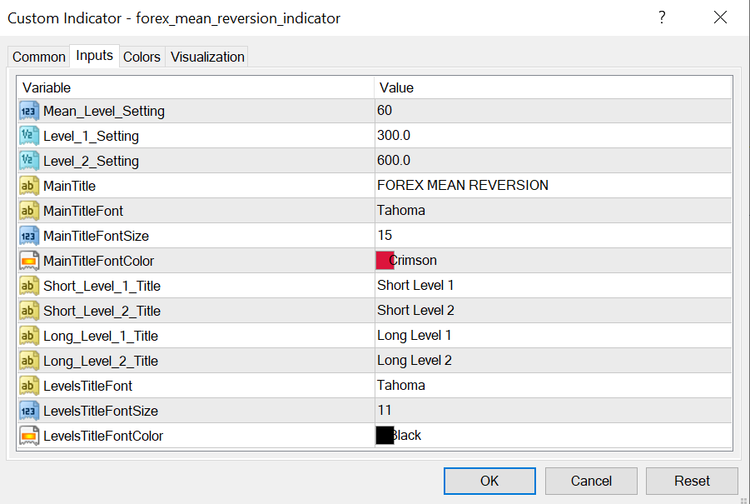The height and width of the screenshot is (504, 750).
Task: Click the color icon beside LevelsTitleFontColor
Action: tap(29, 436)
